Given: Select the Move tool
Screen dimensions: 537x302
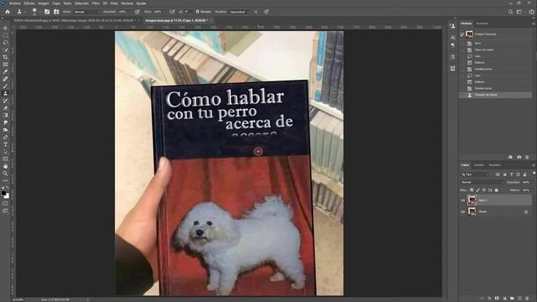Looking at the screenshot, I should (5, 28).
